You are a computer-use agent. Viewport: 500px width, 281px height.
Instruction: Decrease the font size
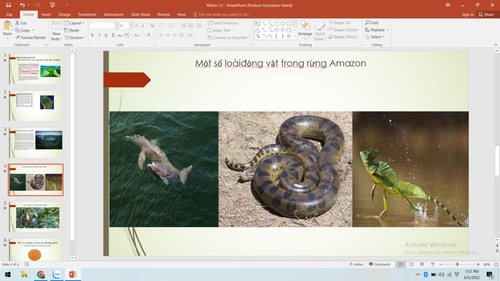(143, 25)
